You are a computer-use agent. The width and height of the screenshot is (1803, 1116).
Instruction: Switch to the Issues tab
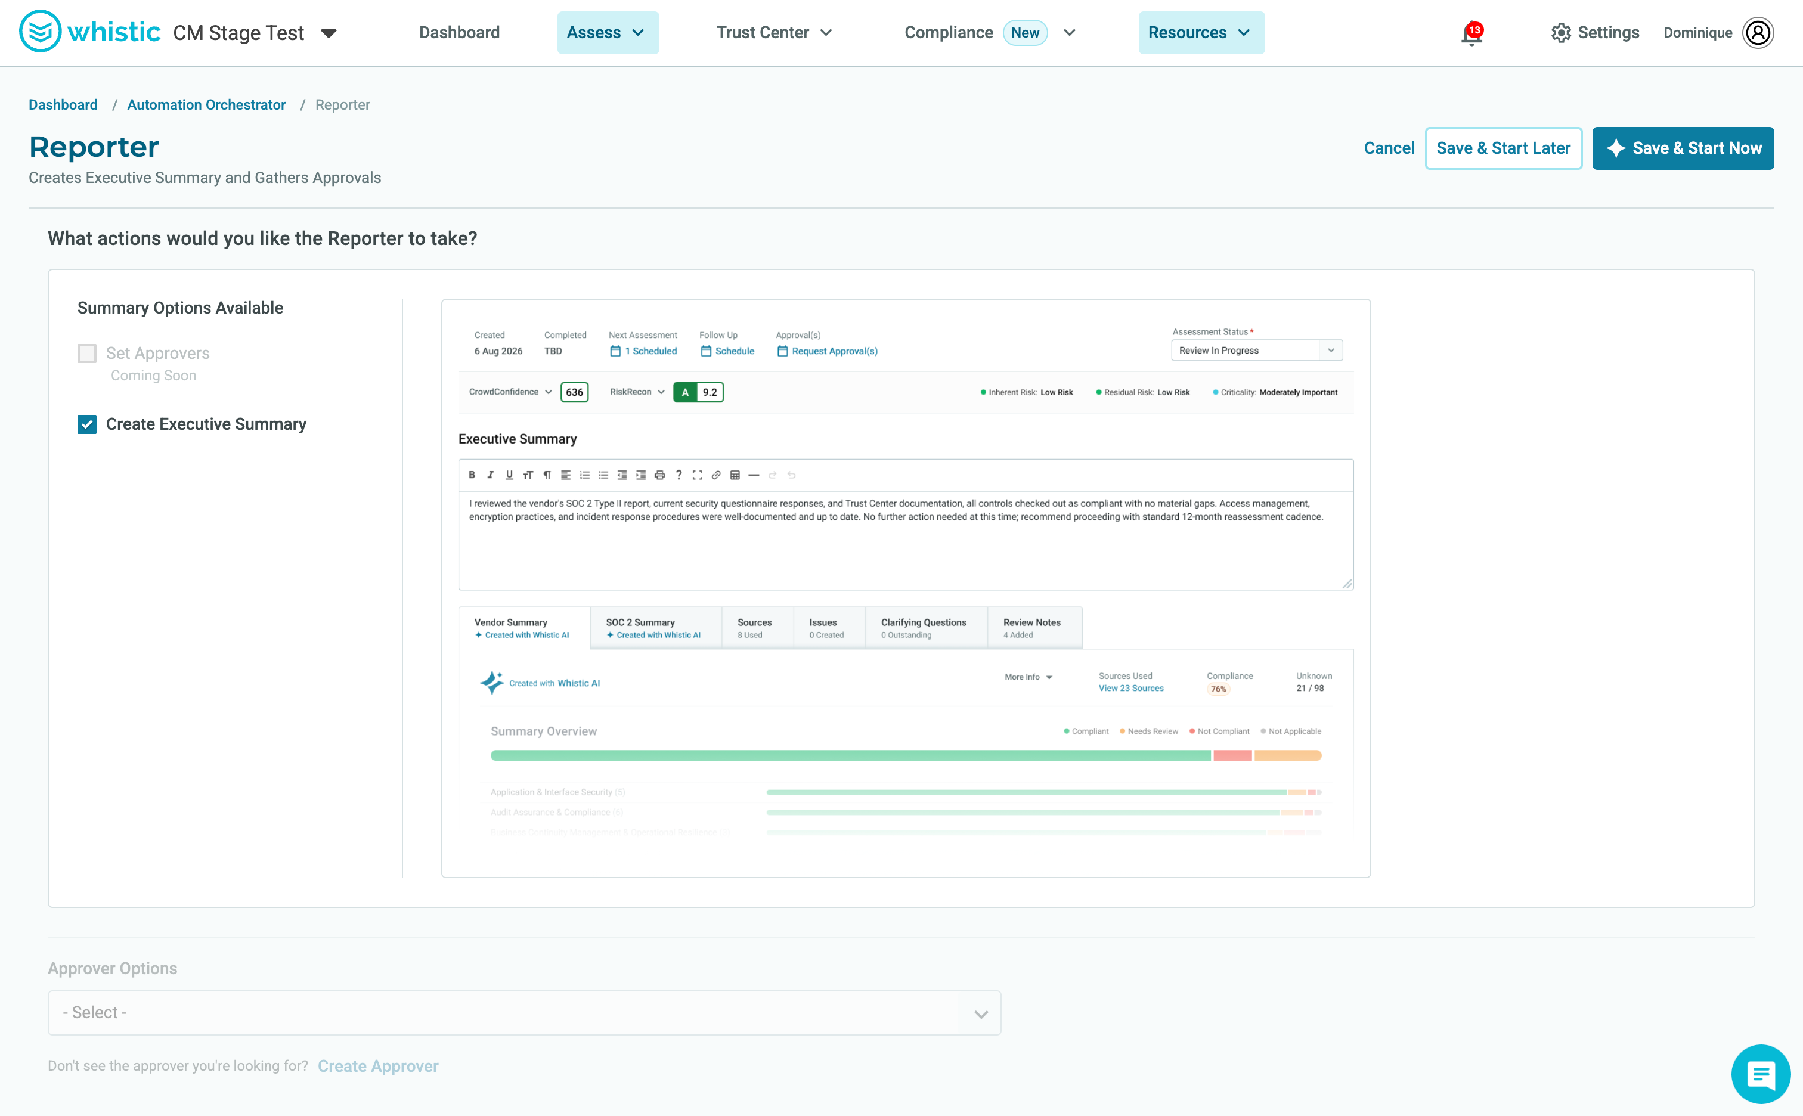[829, 628]
